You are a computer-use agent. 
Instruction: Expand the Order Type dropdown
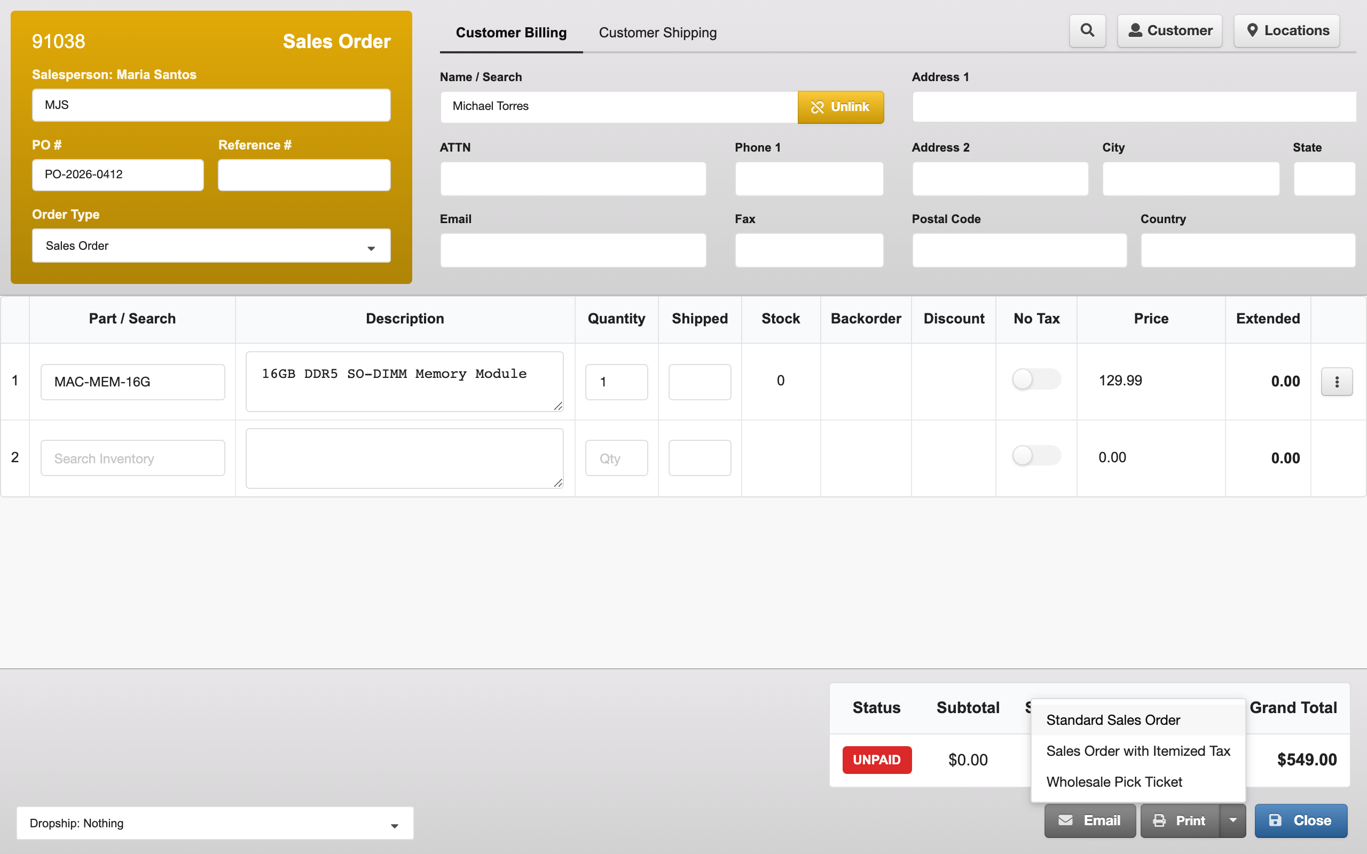pyautogui.click(x=211, y=246)
